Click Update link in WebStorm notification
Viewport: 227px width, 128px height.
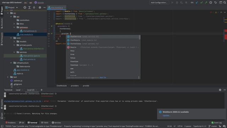[x=167, y=116]
